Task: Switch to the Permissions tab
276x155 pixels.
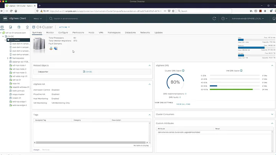Action: point(78,33)
